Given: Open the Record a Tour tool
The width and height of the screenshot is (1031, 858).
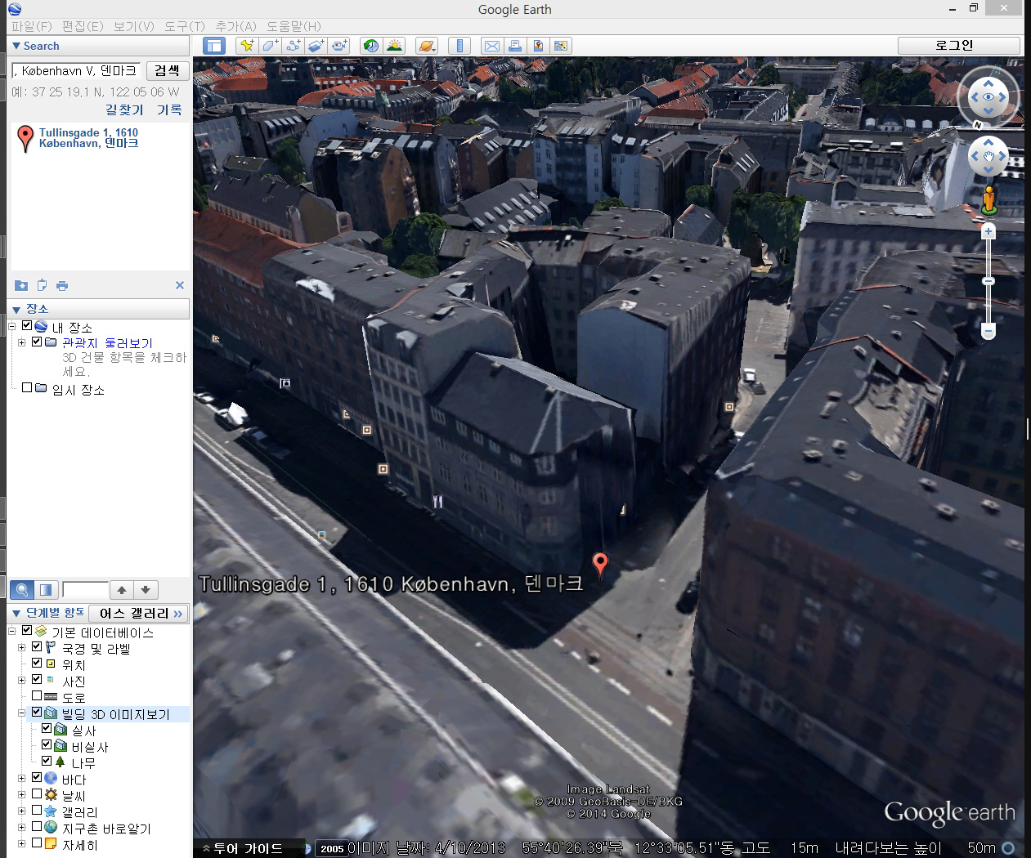Looking at the screenshot, I should pyautogui.click(x=338, y=46).
